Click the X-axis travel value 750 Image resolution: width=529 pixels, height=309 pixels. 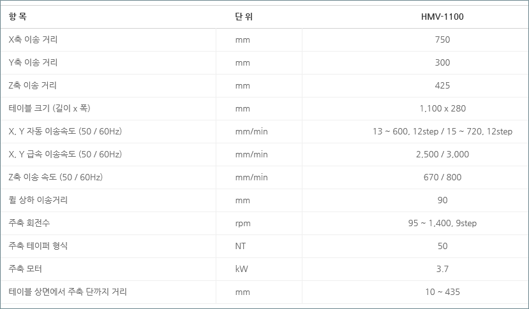[442, 40]
